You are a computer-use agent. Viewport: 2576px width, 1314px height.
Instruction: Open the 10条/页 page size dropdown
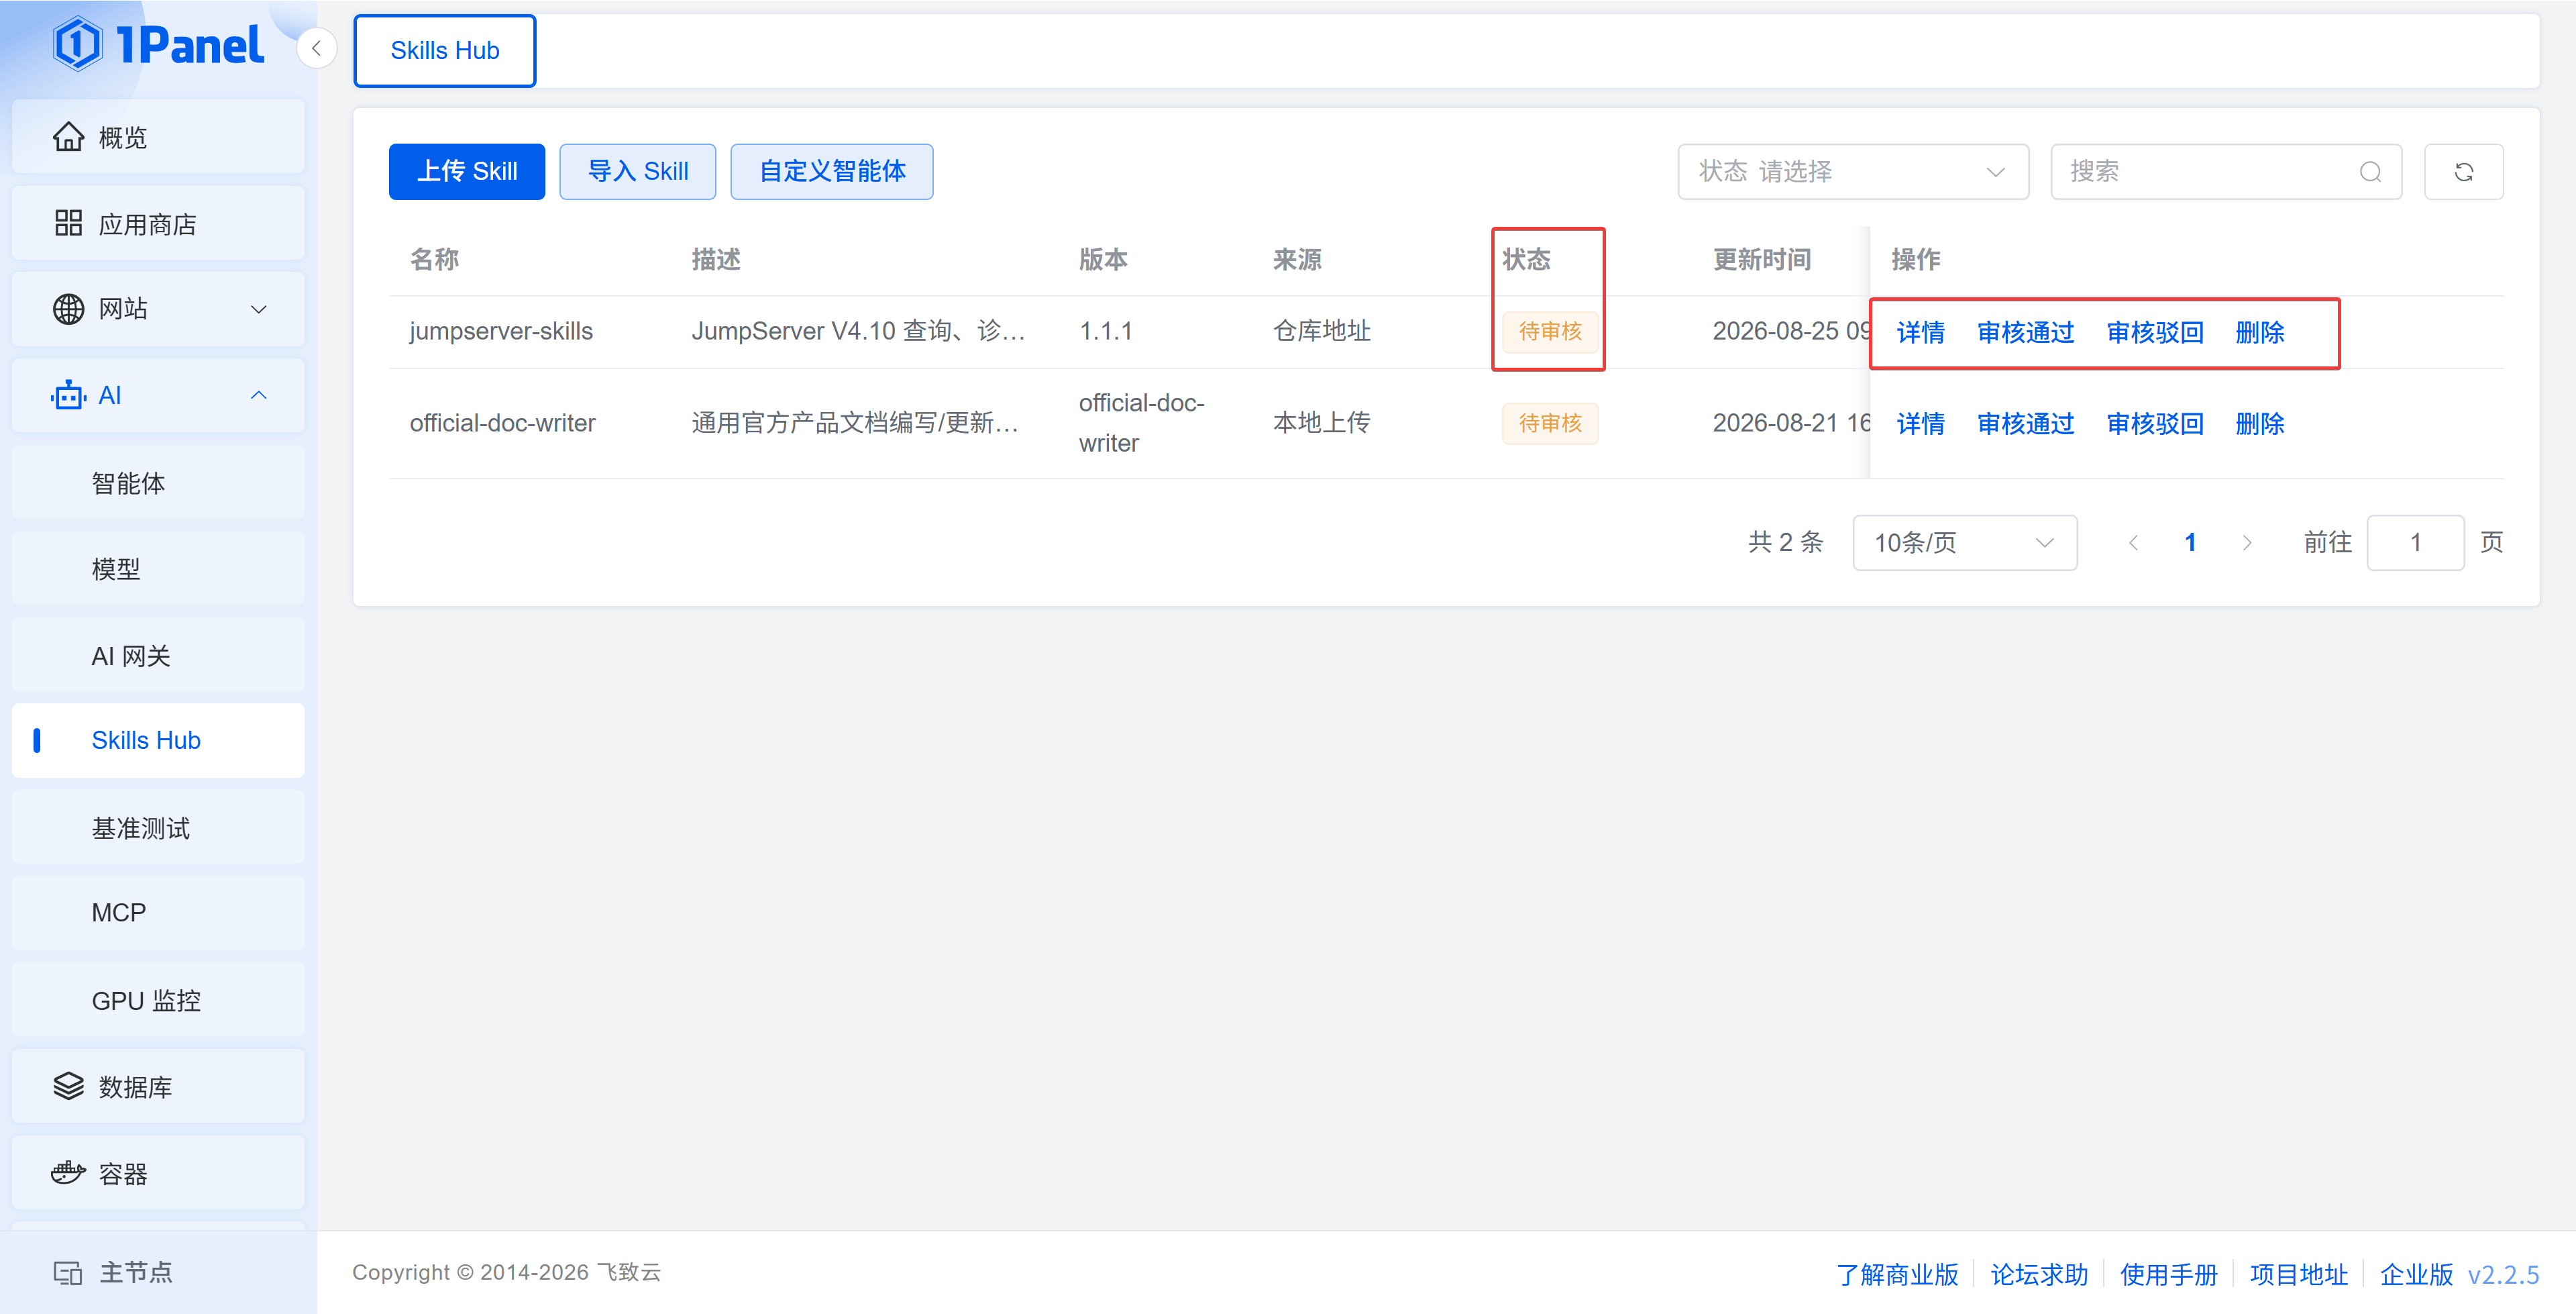pos(1964,542)
